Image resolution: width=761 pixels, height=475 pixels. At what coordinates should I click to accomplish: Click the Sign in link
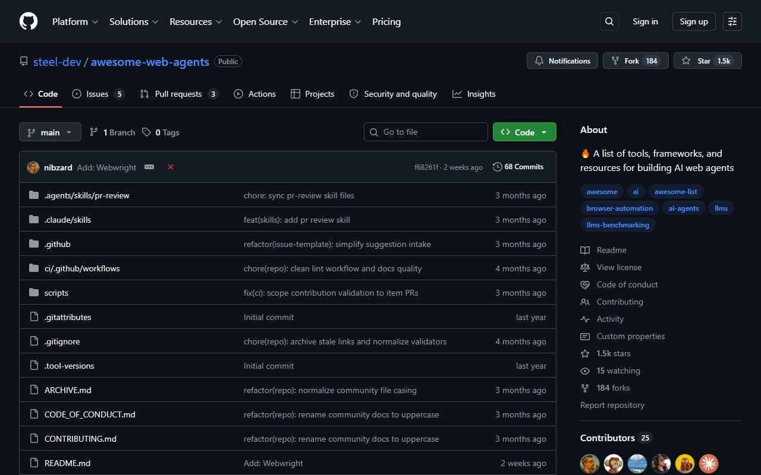(x=645, y=21)
